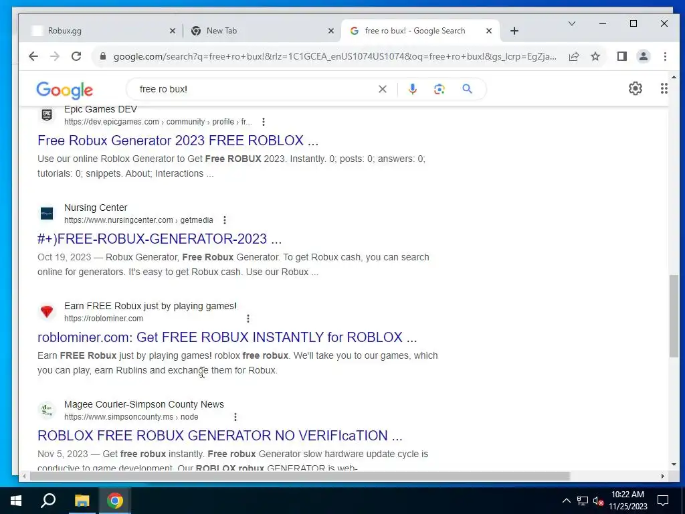View site information padlock icon
This screenshot has width=685, height=514.
pyautogui.click(x=103, y=56)
